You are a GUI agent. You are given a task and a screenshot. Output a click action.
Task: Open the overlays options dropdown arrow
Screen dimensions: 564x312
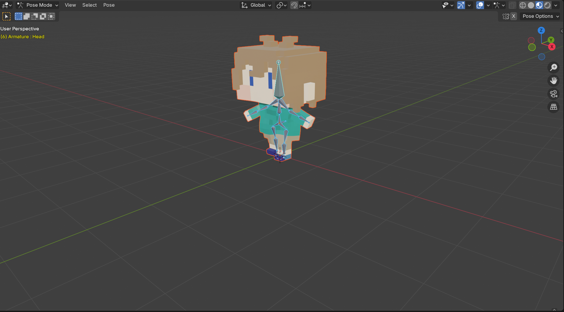point(488,5)
